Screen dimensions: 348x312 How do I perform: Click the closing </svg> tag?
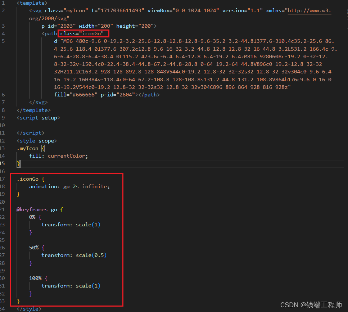tap(39, 103)
